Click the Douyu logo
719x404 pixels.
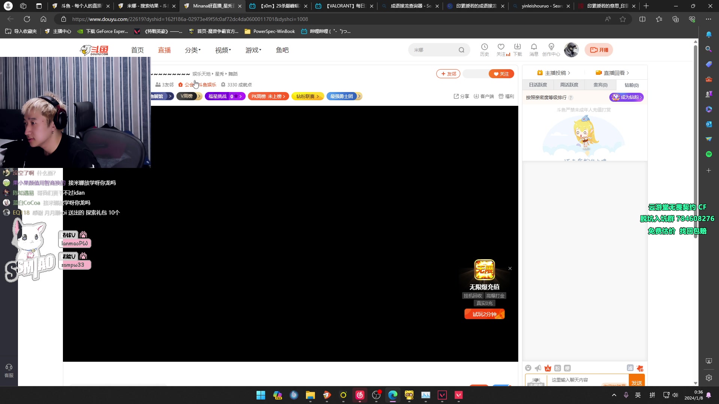tap(94, 50)
